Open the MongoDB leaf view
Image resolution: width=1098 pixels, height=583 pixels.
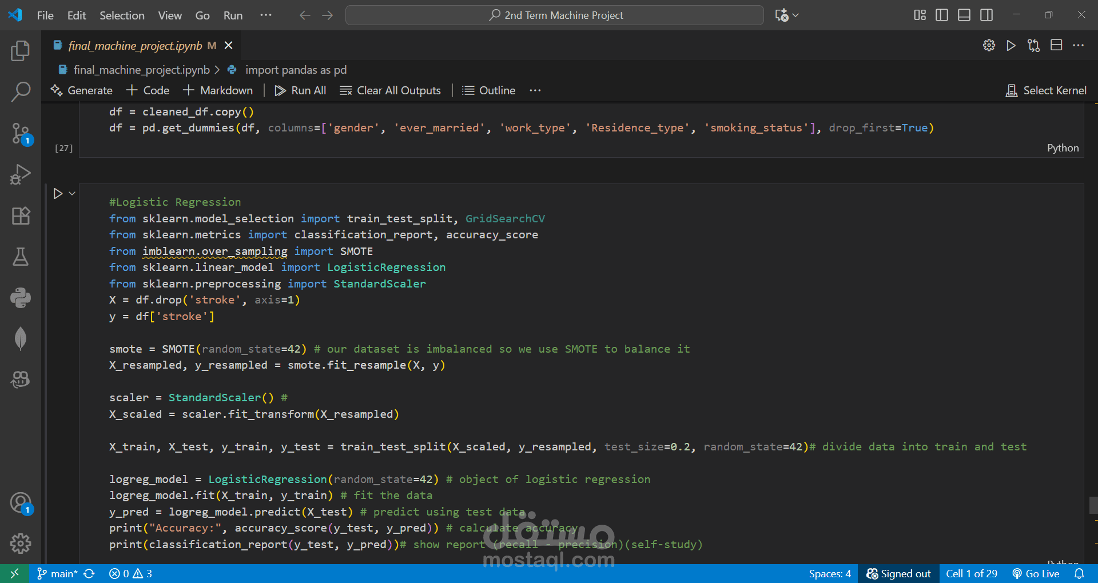pyautogui.click(x=21, y=338)
